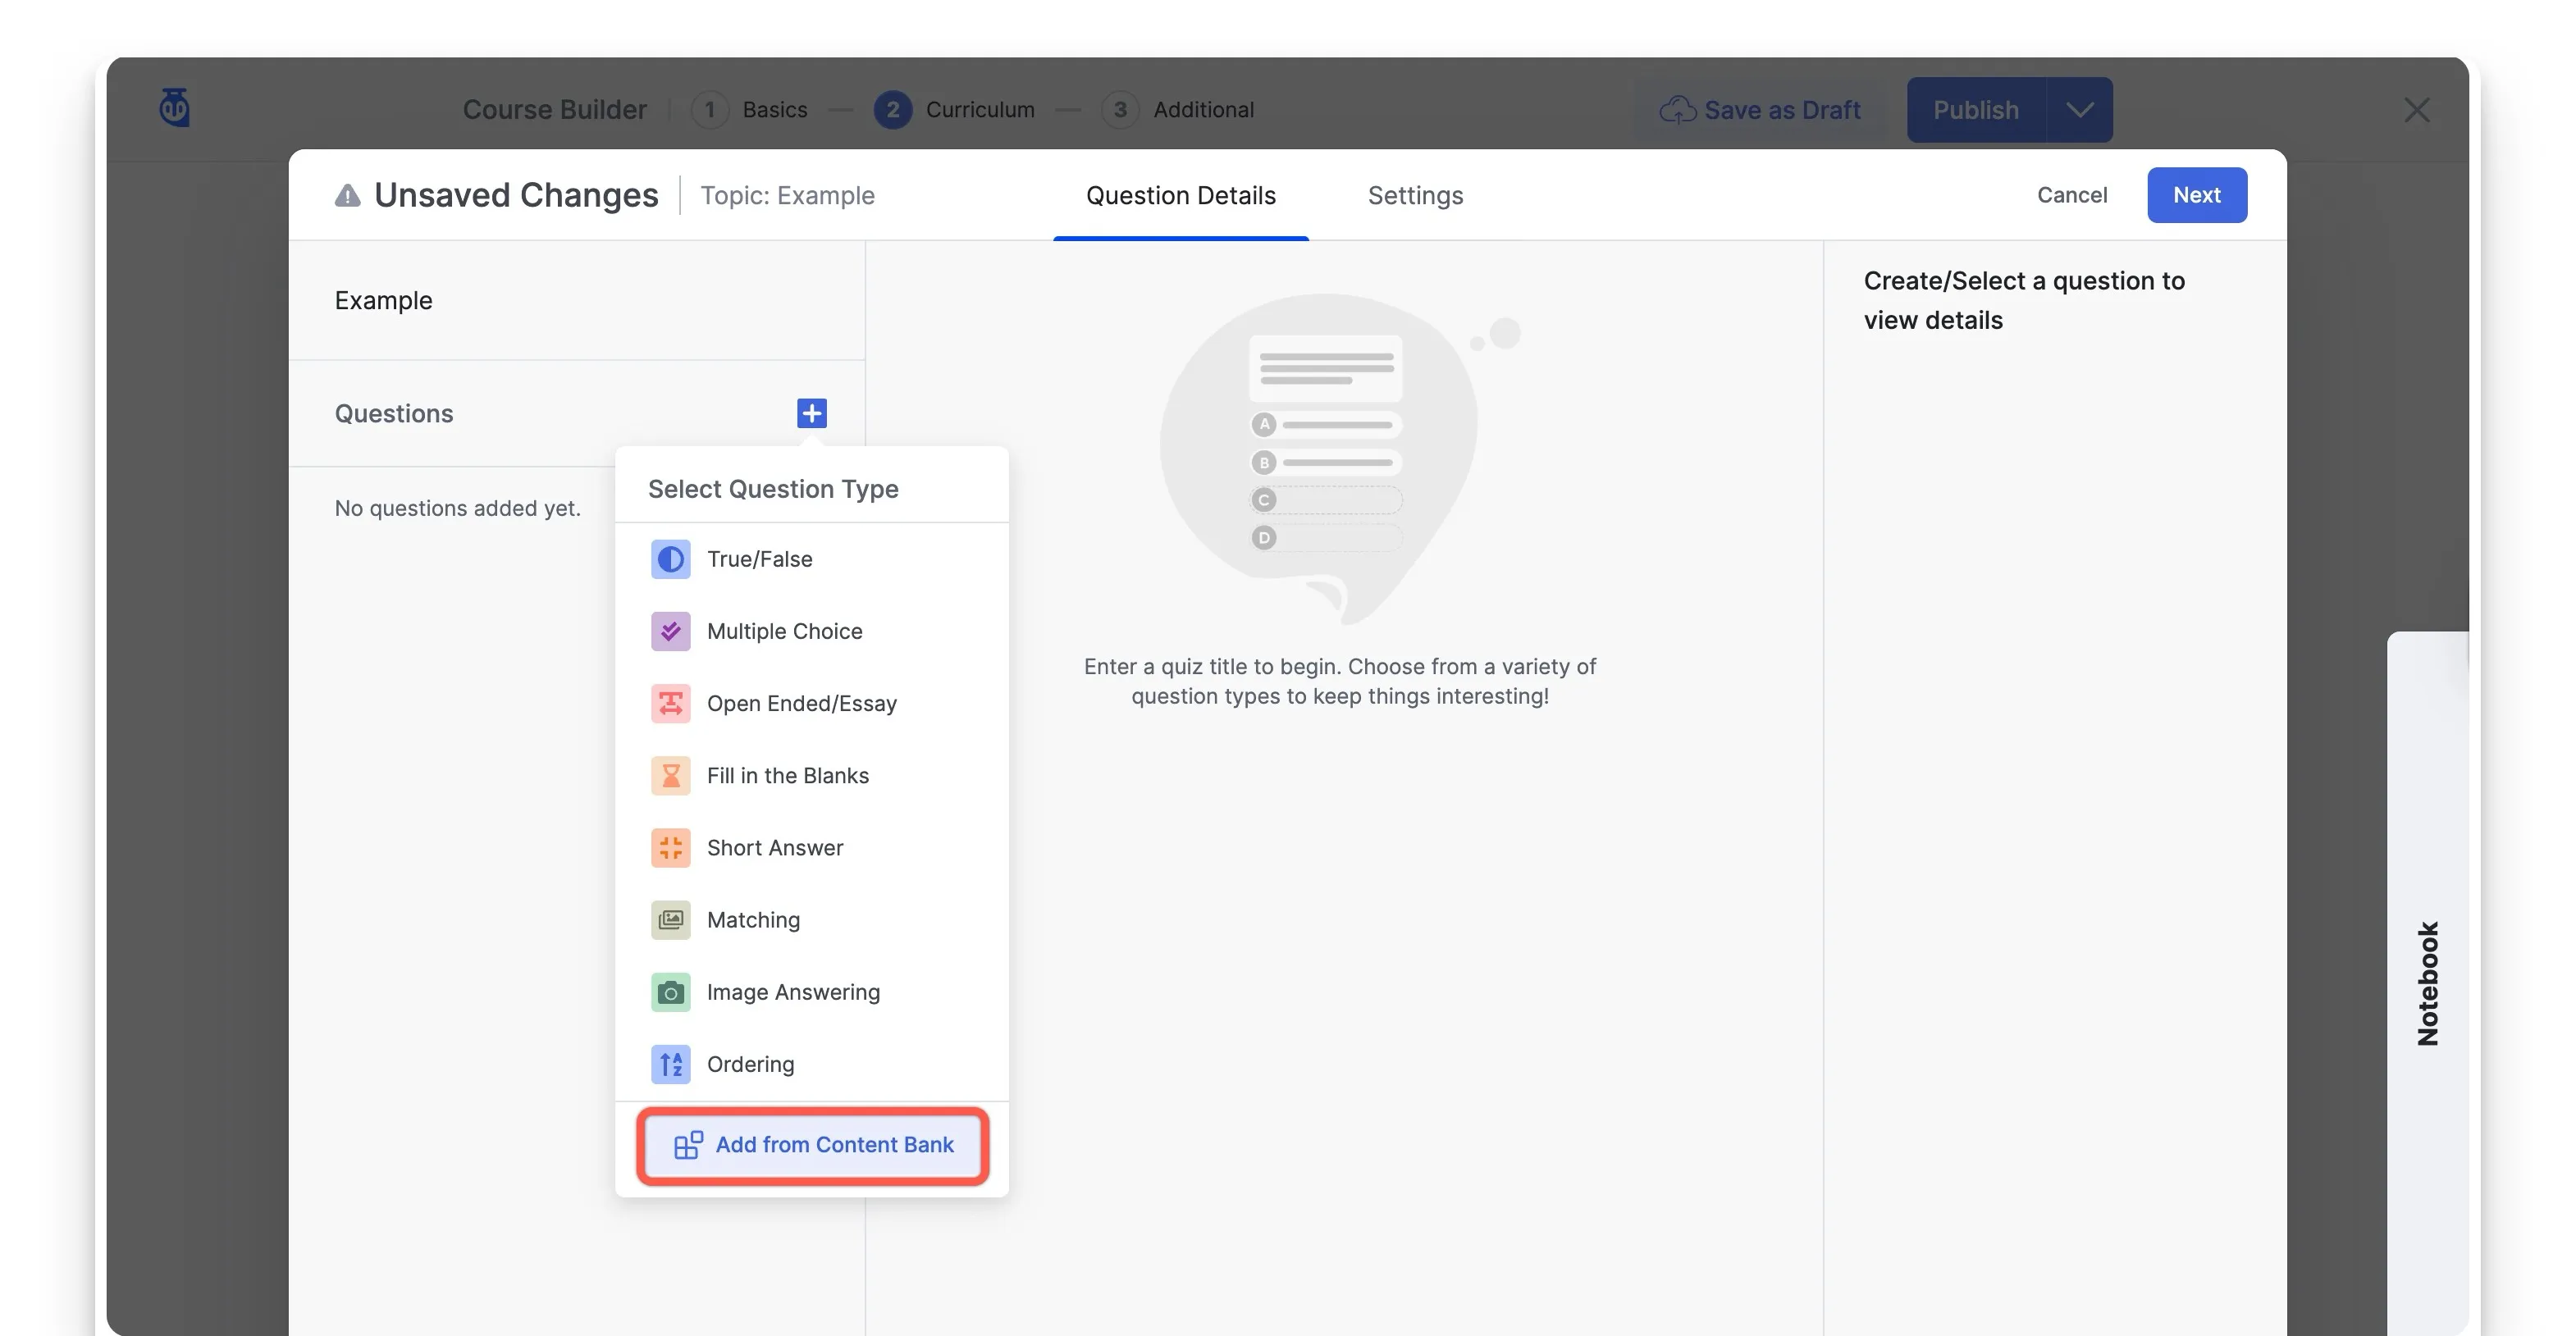Click the Ordering label text

[750, 1064]
